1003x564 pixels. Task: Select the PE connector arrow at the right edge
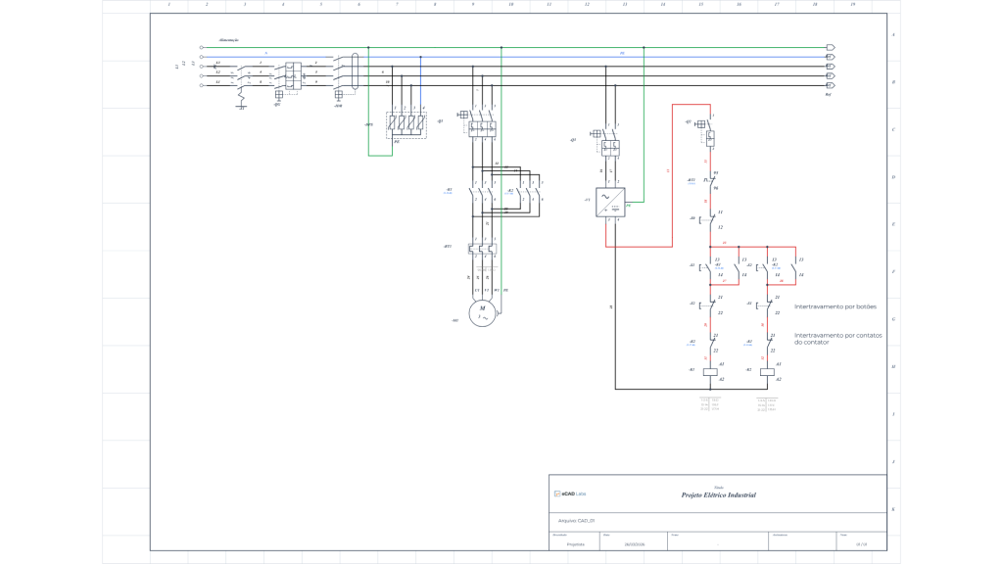(x=829, y=46)
